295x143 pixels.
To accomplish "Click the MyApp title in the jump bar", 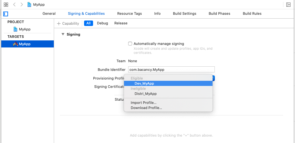I will (x=39, y=5).
